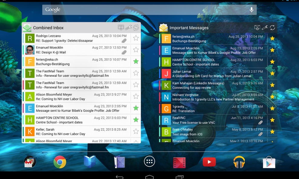299x179 pixels.
Task: Tap Emanuel Moecklin's photo avatar
Action: click(30, 50)
